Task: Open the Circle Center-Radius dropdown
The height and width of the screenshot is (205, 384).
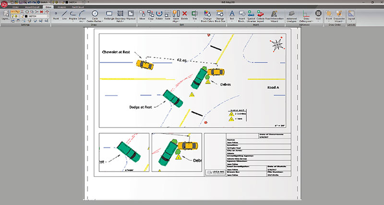Action: [95, 16]
